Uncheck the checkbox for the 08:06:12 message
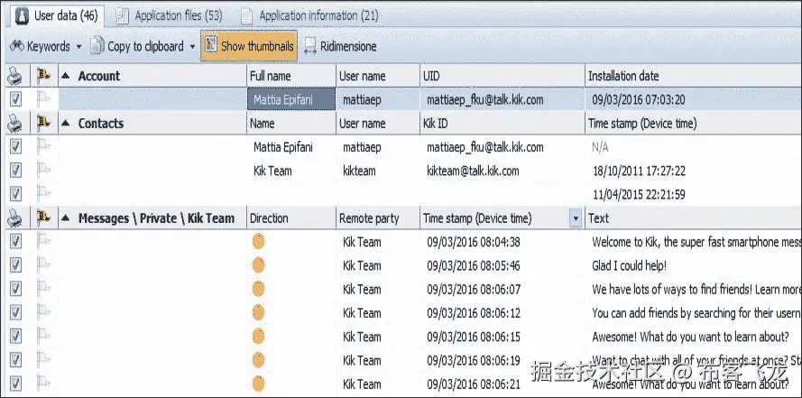Viewport: 802px width, 398px height. (x=16, y=312)
